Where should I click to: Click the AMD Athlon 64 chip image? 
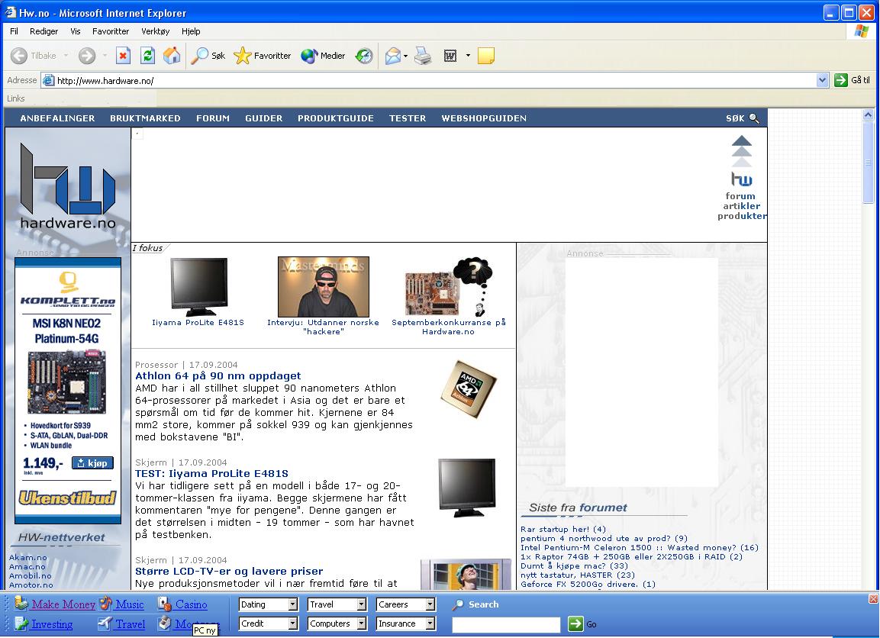click(468, 389)
